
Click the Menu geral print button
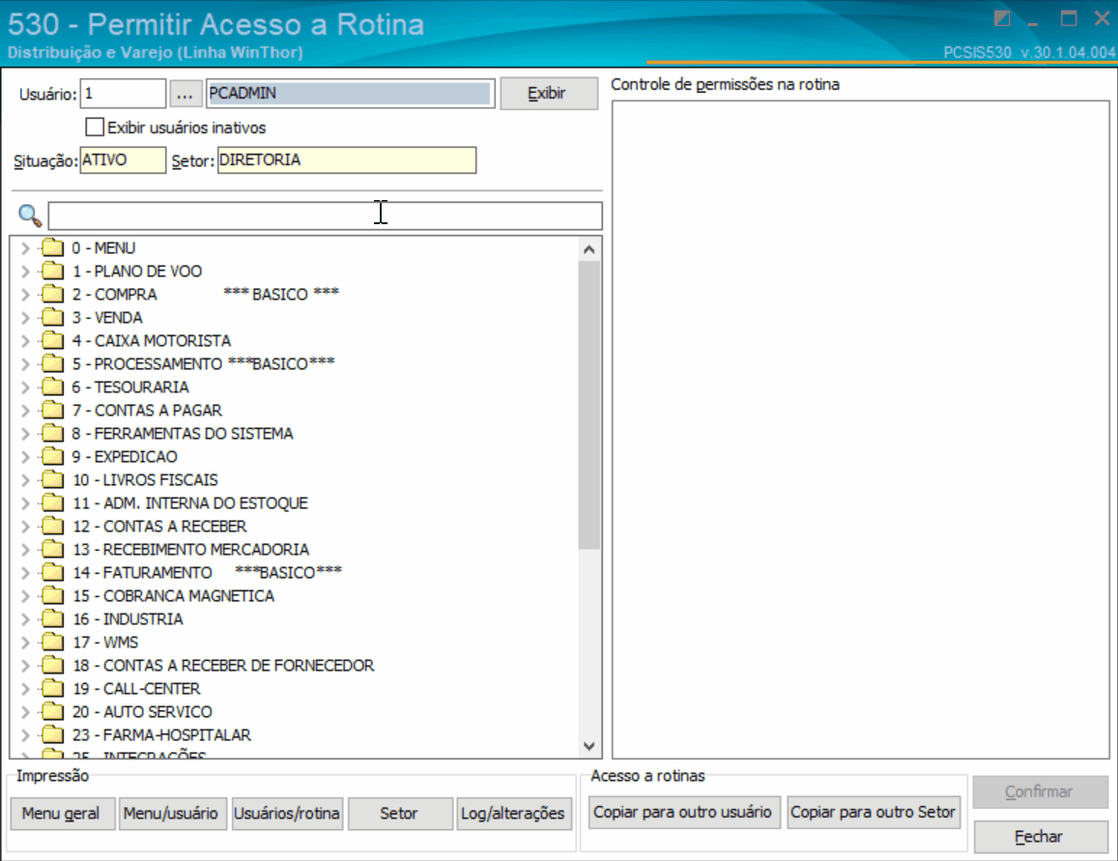(62, 814)
